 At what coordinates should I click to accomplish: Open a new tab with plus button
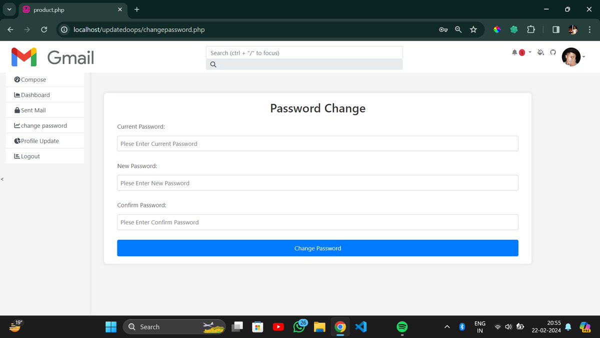[137, 10]
